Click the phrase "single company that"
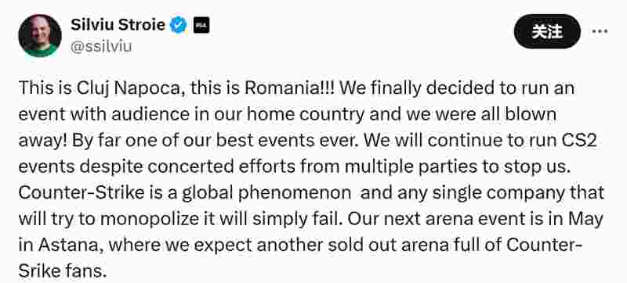 524,193
